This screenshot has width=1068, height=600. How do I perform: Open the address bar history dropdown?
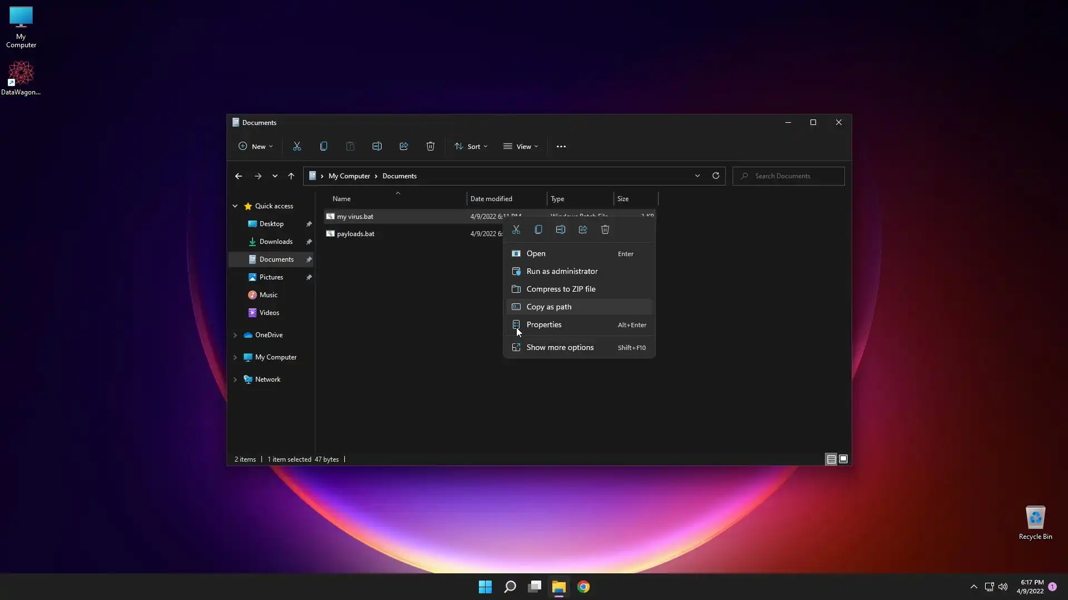point(698,176)
